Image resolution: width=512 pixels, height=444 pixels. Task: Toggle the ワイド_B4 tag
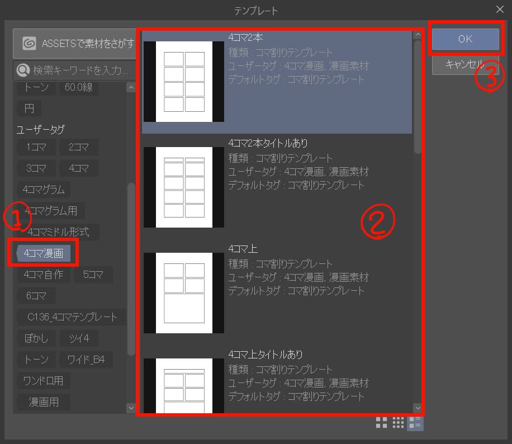click(x=86, y=360)
